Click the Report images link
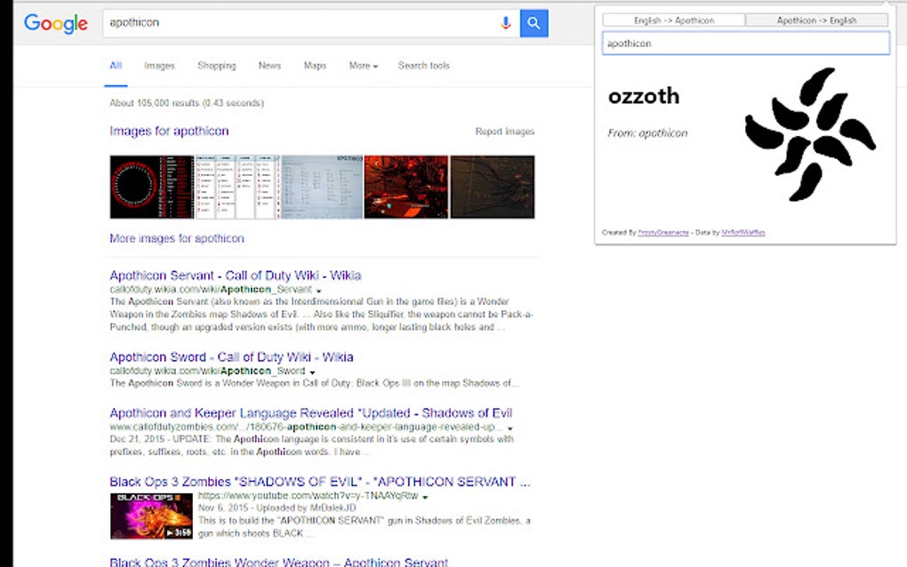 coord(506,131)
